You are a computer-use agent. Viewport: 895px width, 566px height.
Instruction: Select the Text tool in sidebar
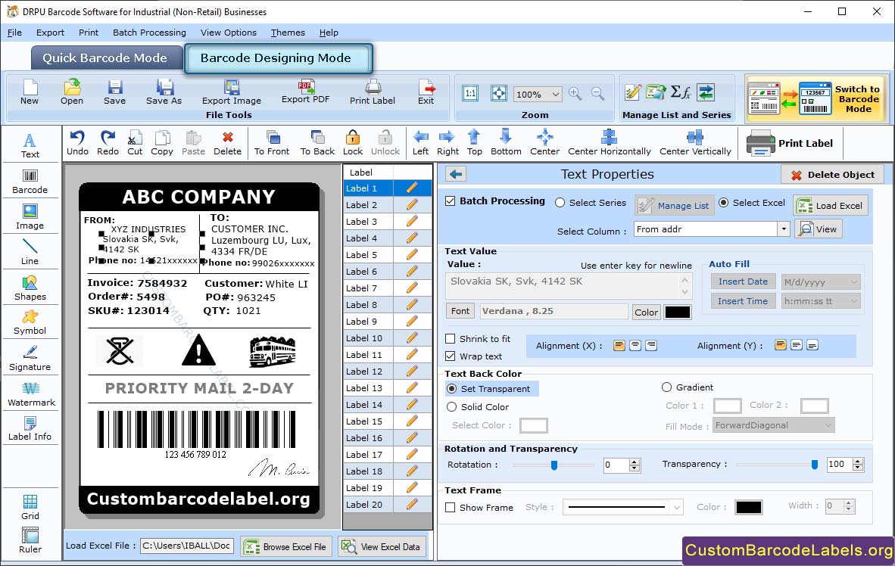point(30,145)
